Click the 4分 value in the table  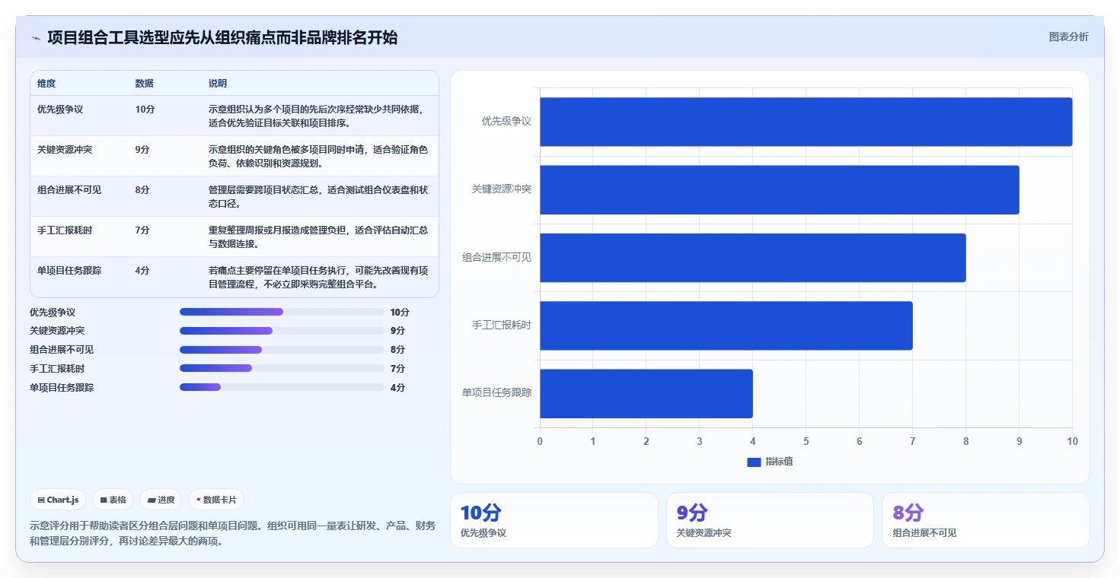142,271
